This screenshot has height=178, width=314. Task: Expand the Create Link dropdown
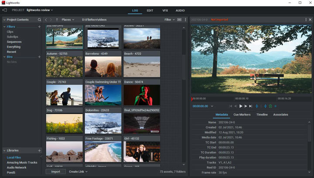click(x=78, y=171)
